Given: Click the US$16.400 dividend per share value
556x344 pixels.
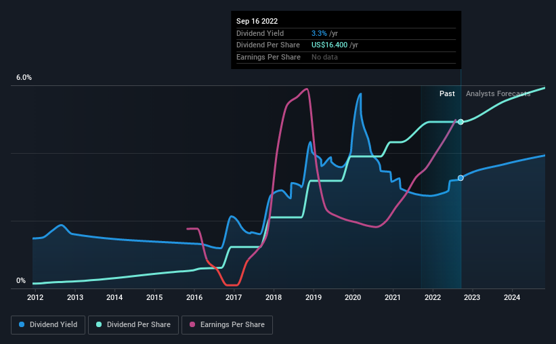Looking at the screenshot, I should [329, 45].
